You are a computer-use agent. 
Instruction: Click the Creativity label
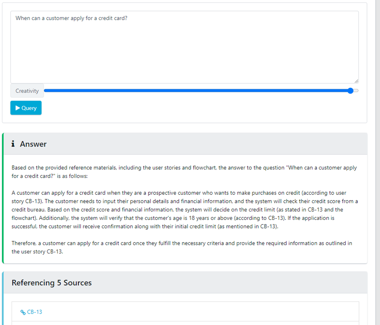tap(27, 91)
